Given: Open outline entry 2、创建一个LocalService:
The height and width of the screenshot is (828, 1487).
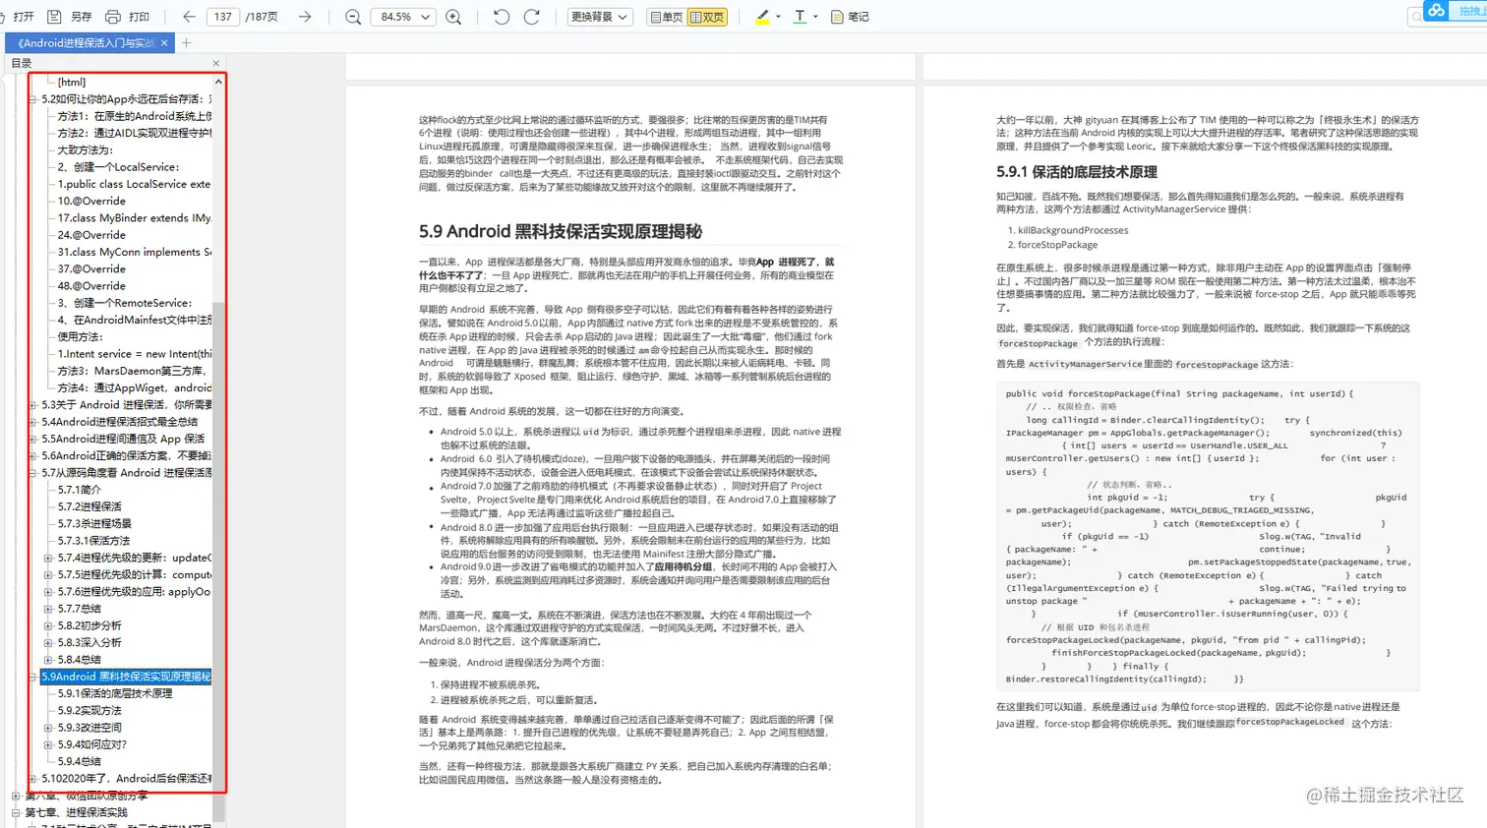Looking at the screenshot, I should [118, 167].
